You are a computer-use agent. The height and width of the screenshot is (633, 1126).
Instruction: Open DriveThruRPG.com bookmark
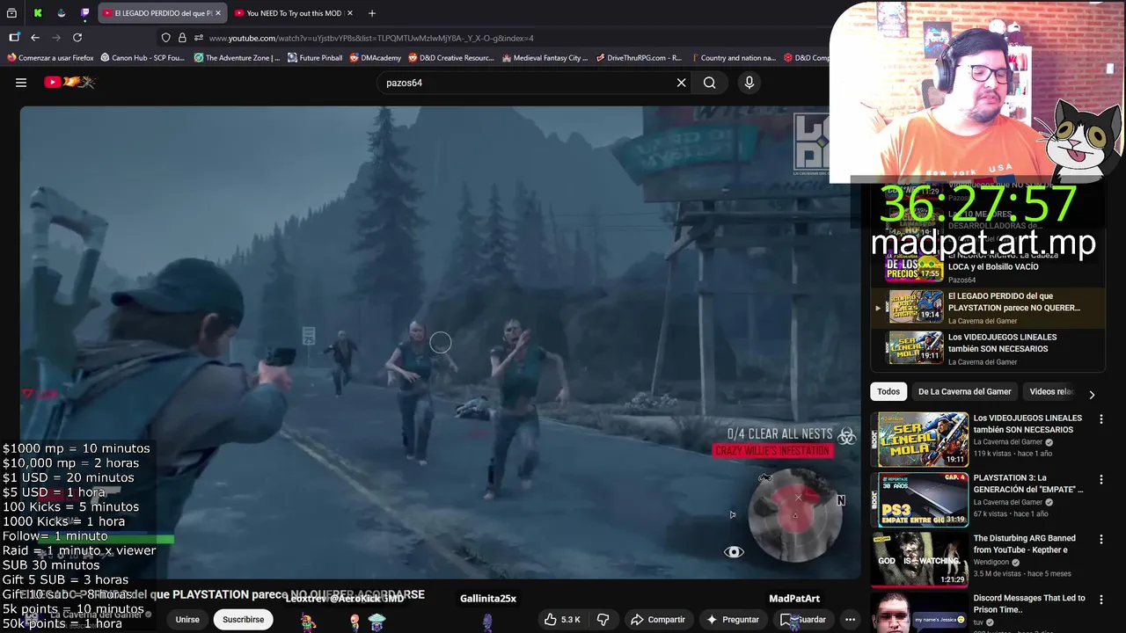click(638, 58)
